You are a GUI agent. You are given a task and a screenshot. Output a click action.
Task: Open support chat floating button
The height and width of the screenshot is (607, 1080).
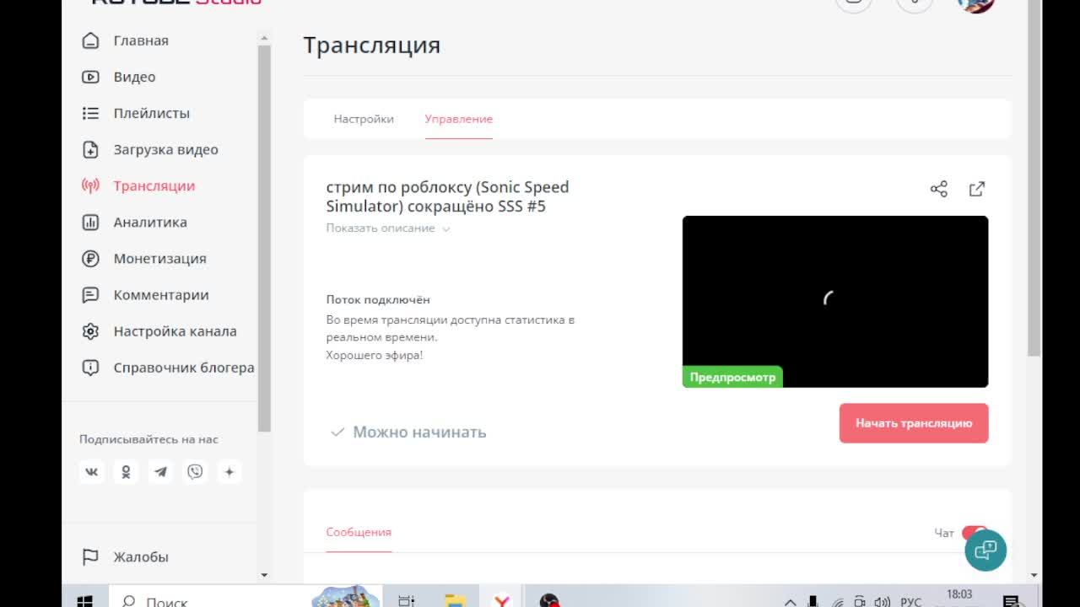985,551
